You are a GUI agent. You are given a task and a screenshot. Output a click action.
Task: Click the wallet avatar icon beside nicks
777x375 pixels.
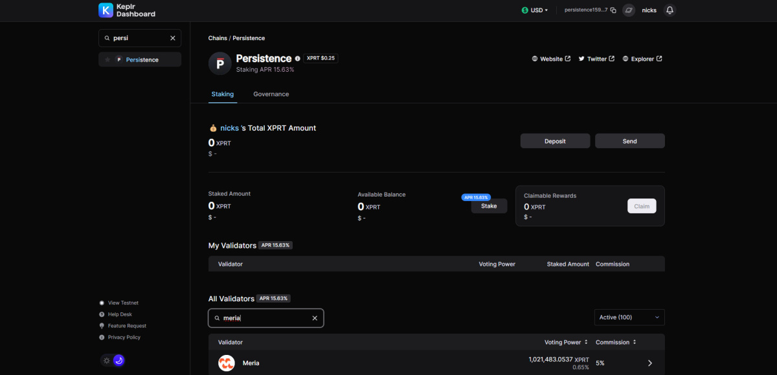click(x=628, y=10)
